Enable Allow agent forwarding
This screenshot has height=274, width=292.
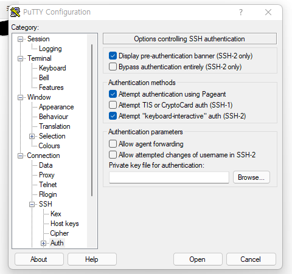[x=113, y=144]
